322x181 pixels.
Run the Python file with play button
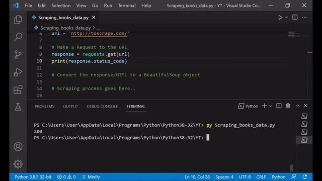[x=280, y=18]
